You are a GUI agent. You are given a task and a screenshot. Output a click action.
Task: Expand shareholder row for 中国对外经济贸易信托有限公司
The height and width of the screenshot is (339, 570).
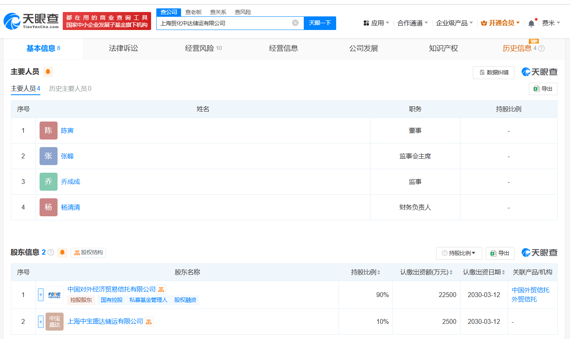[x=41, y=295]
